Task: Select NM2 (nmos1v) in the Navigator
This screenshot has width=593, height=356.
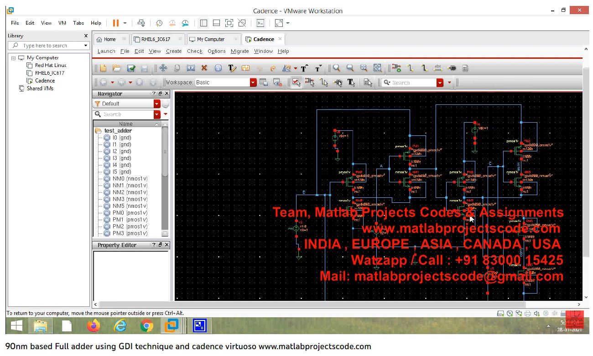Action: point(130,192)
